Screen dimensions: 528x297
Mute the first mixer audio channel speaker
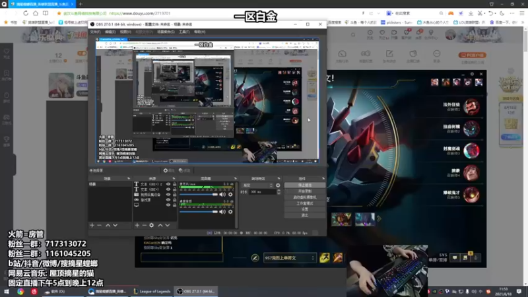[x=222, y=194]
